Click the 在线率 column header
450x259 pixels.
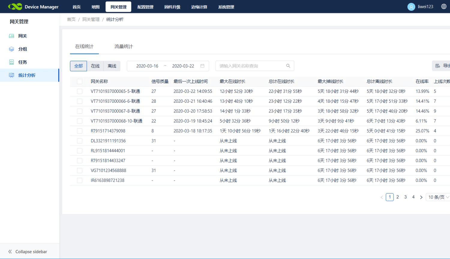[422, 81]
